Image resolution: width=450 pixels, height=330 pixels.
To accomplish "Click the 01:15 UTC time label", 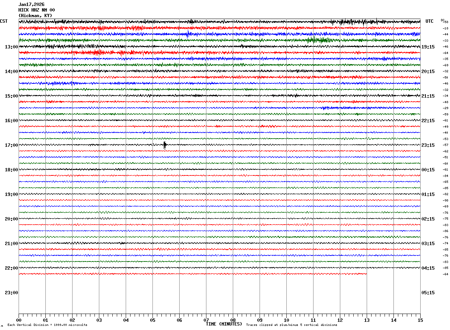I will point(428,194).
